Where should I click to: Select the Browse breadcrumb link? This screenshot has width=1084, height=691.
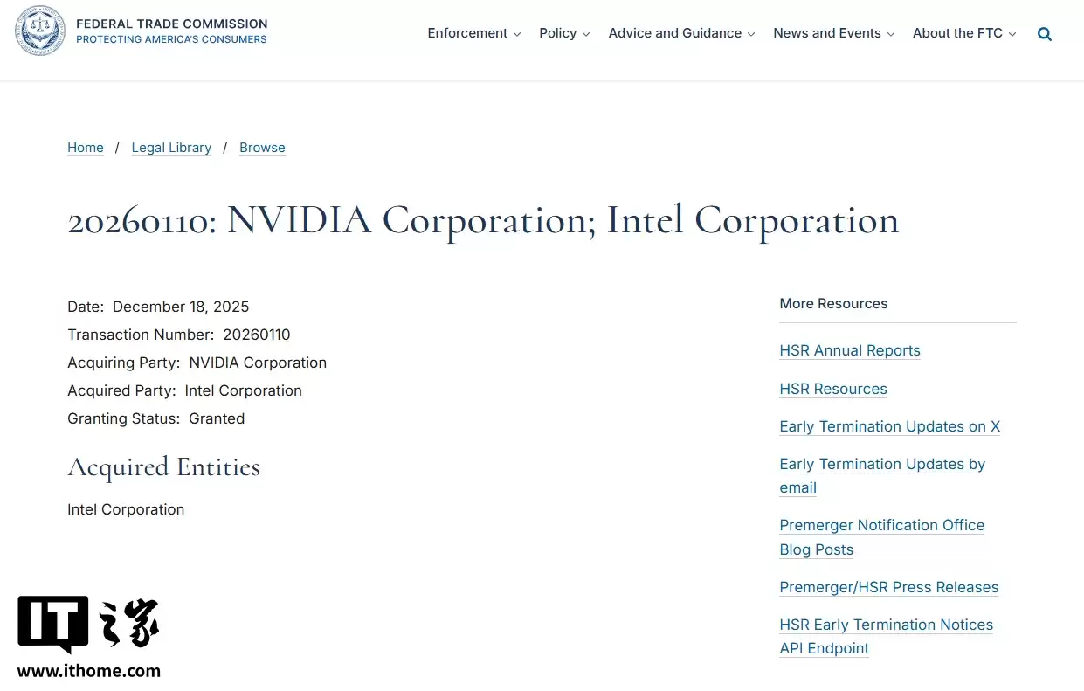(x=262, y=148)
